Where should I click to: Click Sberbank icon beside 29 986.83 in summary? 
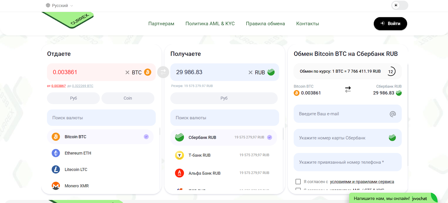[399, 93]
